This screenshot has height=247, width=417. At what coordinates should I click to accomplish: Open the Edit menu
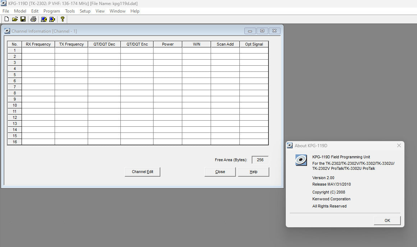[35, 11]
